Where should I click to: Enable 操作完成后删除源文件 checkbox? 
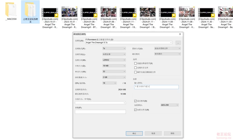(x=135, y=72)
